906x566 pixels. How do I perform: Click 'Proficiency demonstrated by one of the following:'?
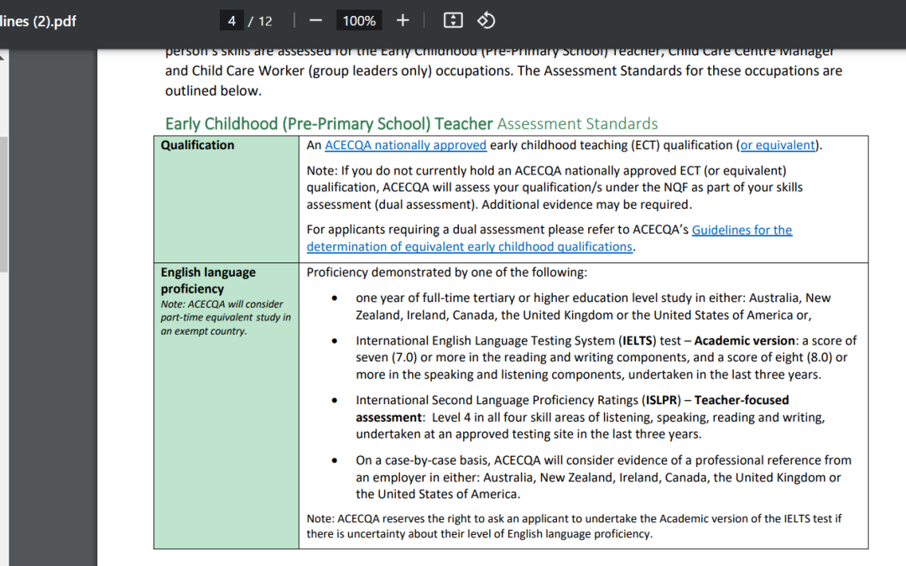[446, 273]
